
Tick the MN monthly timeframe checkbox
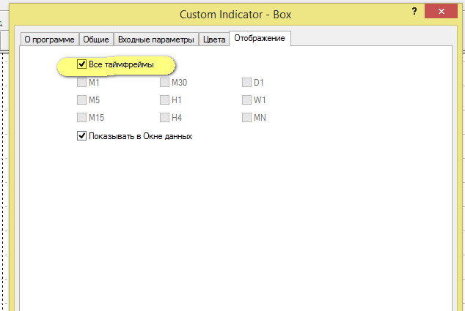[x=247, y=118]
